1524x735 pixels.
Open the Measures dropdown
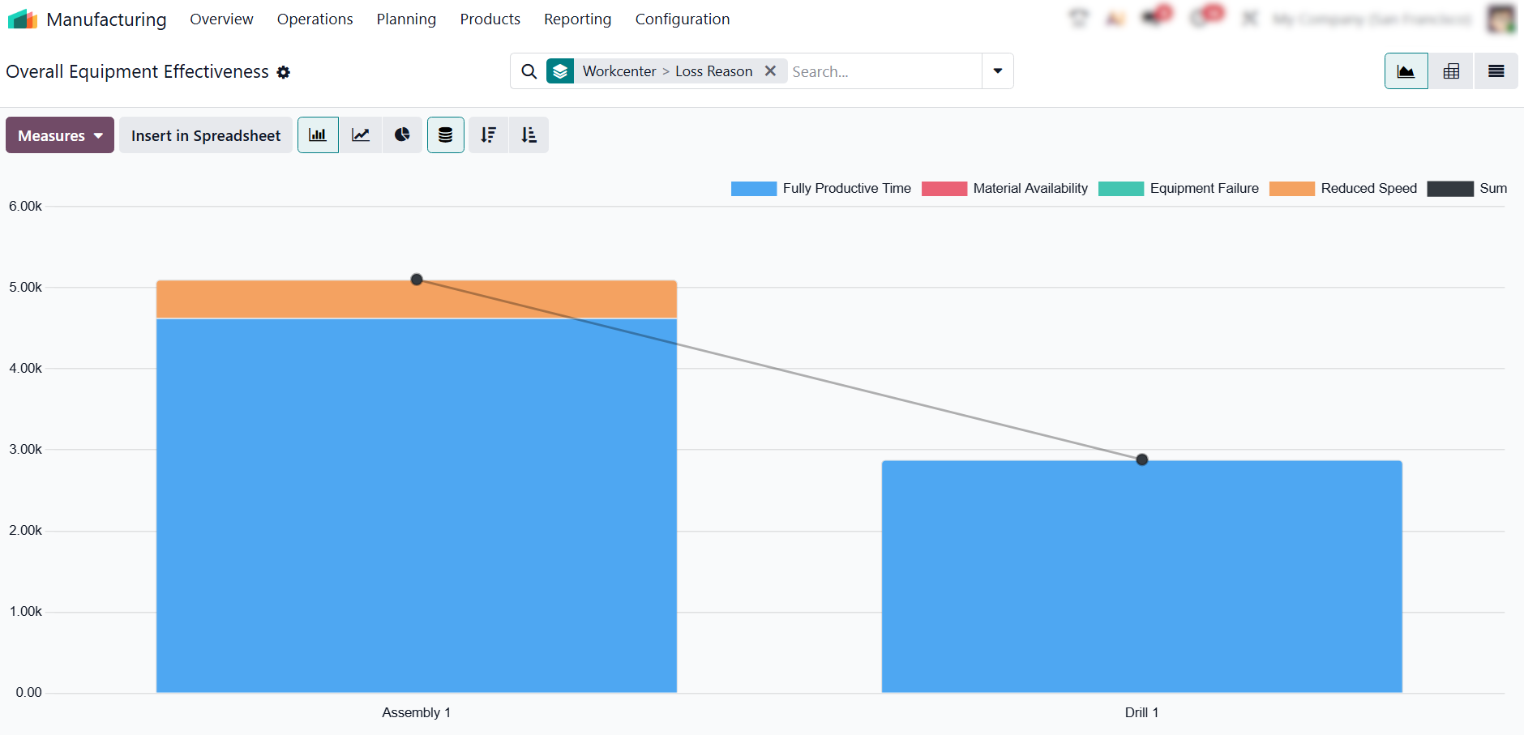(x=60, y=135)
